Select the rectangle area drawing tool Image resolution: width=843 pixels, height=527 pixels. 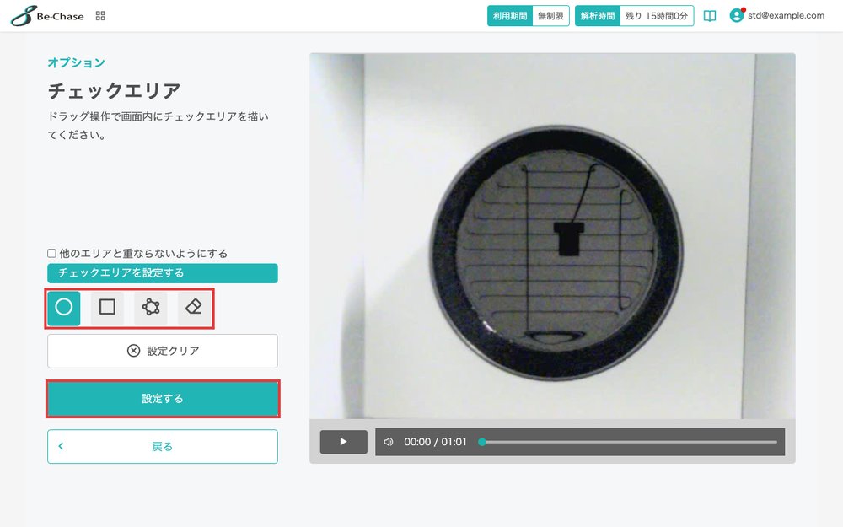point(108,308)
